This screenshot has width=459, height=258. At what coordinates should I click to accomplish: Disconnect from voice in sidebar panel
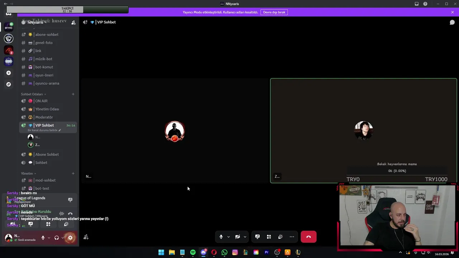(x=70, y=214)
